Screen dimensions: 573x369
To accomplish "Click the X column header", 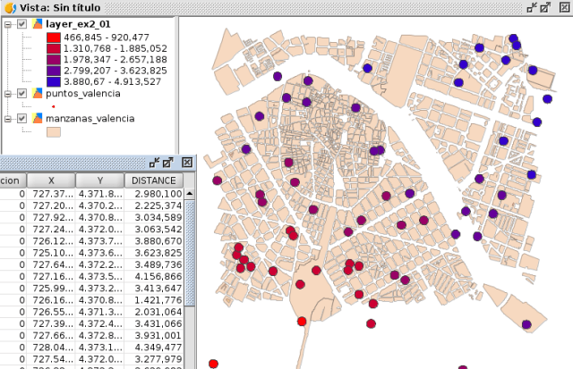I will (x=50, y=181).
